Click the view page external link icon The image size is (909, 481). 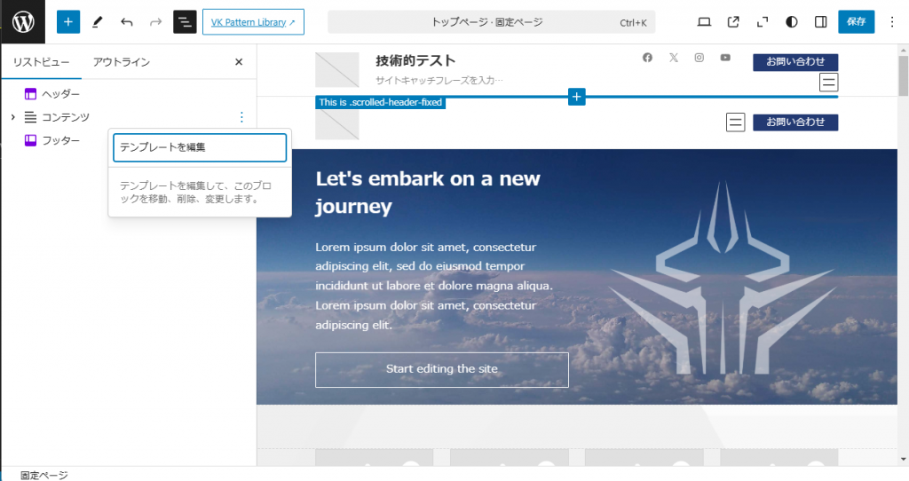click(x=733, y=21)
